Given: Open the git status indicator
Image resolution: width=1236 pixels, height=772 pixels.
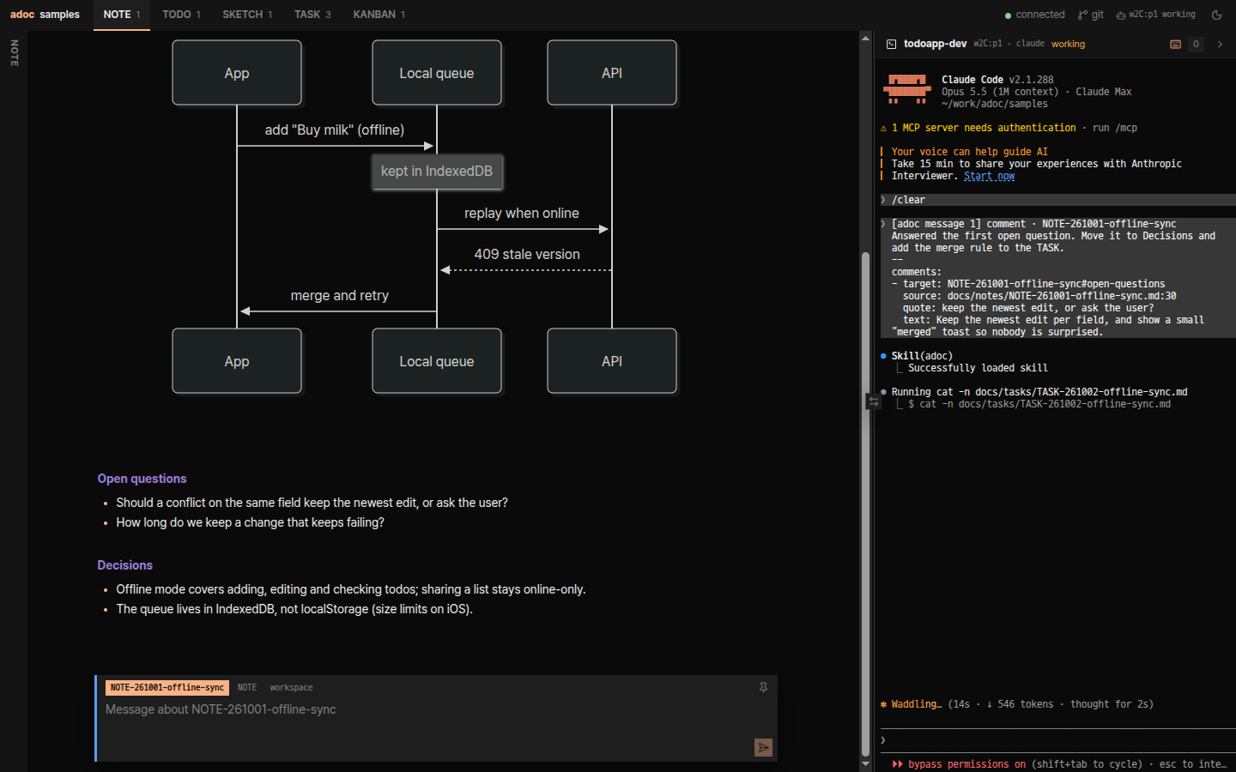Looking at the screenshot, I should tap(1091, 15).
